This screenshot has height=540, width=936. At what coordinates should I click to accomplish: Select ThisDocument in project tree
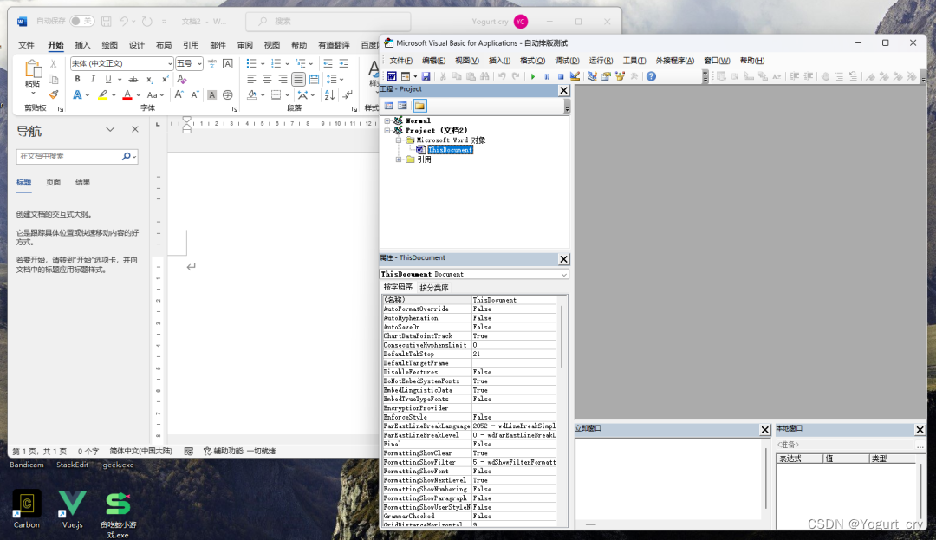click(x=450, y=150)
